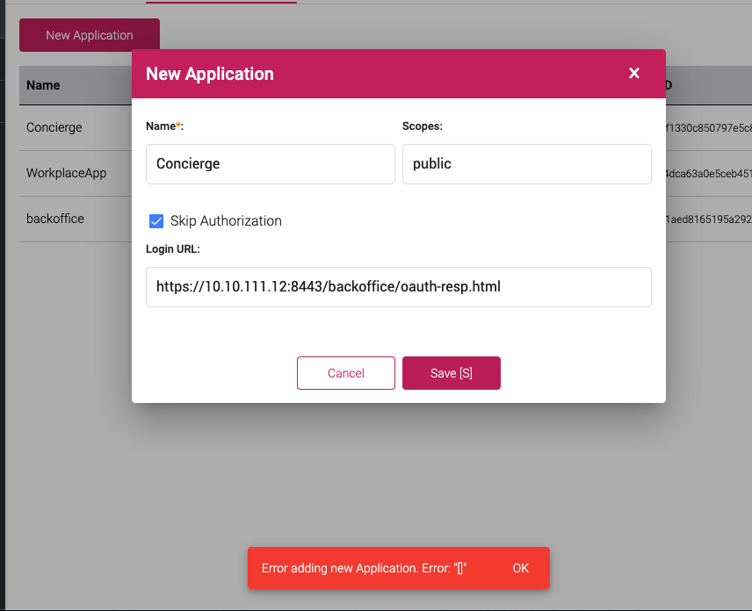Click the error text 'Error adding new Application'
Viewport: 752px width, 611px height.
click(340, 568)
